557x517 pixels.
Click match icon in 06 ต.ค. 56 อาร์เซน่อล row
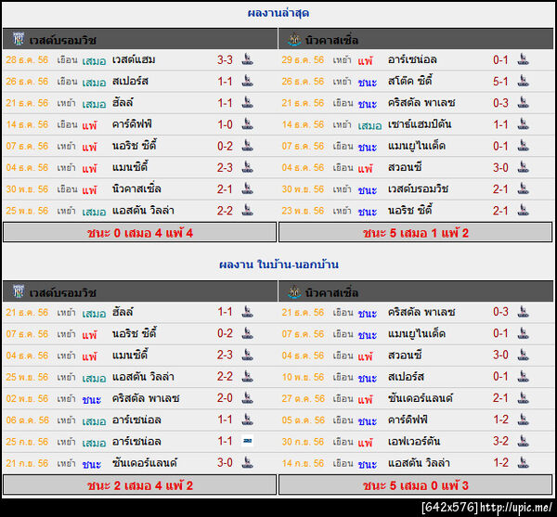pyautogui.click(x=247, y=420)
